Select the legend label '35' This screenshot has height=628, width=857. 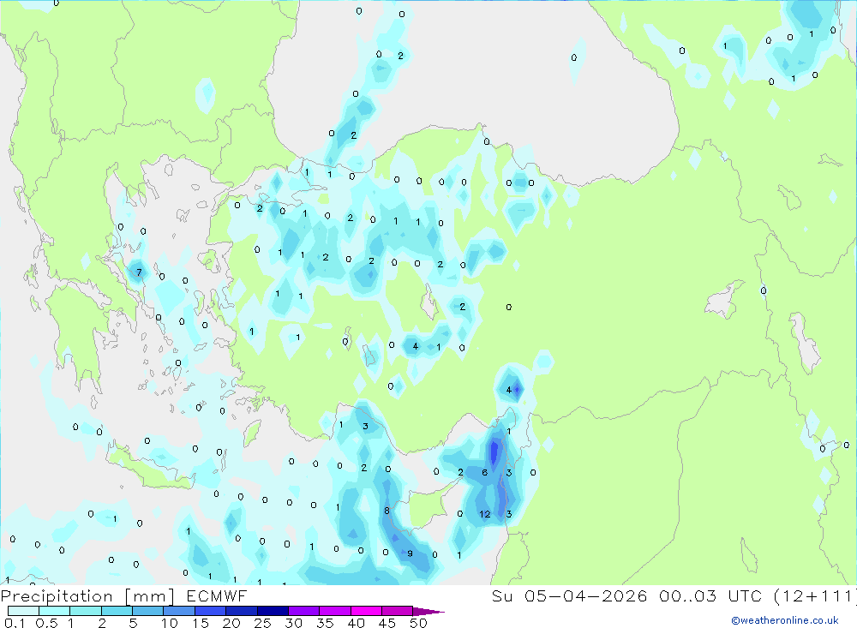(x=325, y=623)
